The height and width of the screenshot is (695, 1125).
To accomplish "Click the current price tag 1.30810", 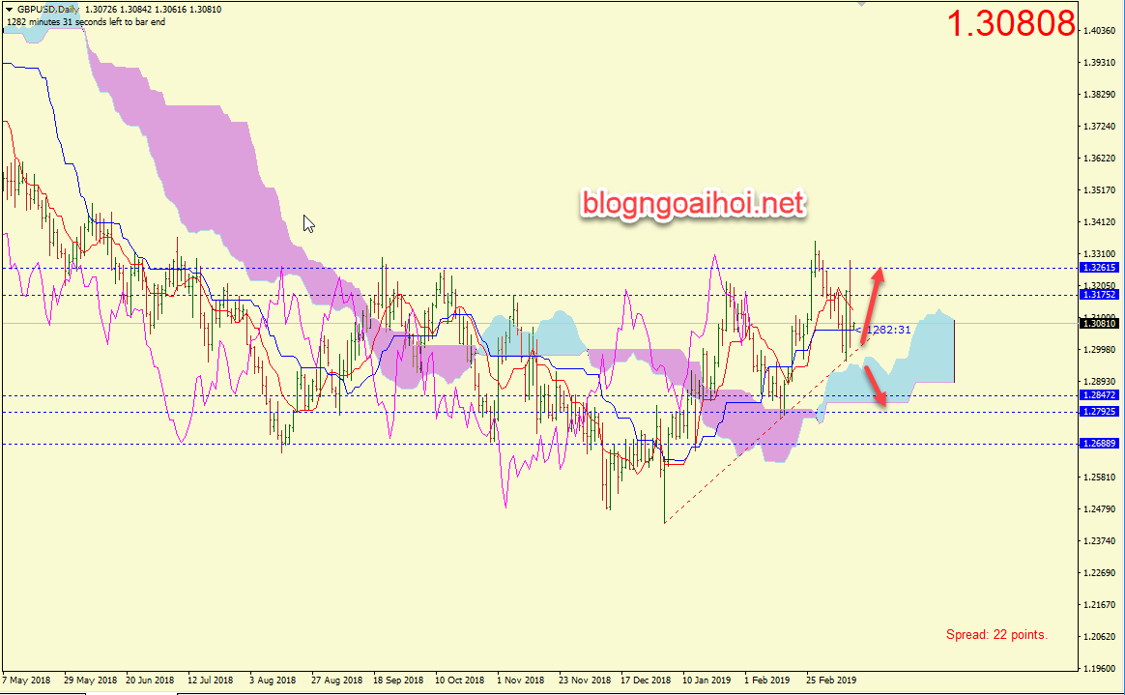I will click(x=1100, y=324).
